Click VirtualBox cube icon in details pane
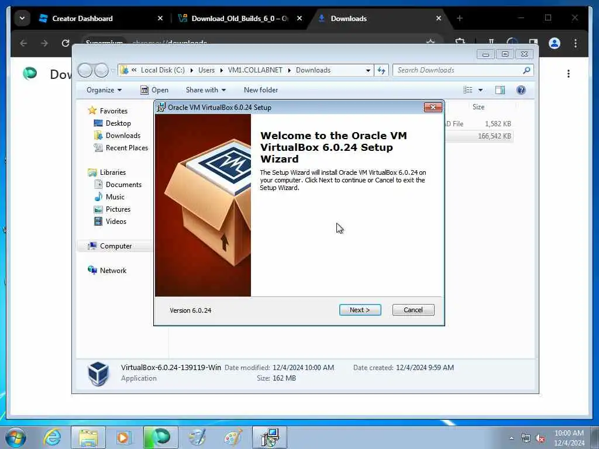 (x=98, y=374)
